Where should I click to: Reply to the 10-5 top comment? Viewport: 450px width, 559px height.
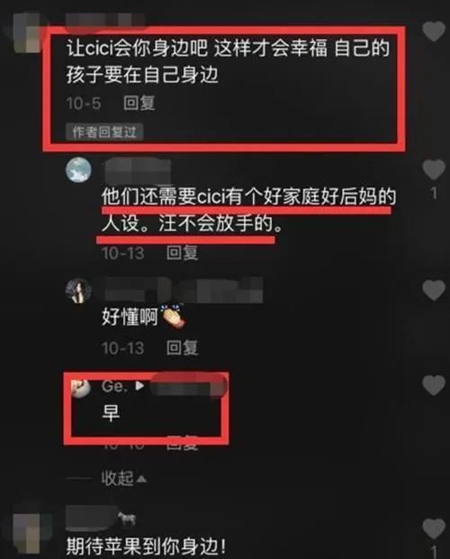coord(139,103)
